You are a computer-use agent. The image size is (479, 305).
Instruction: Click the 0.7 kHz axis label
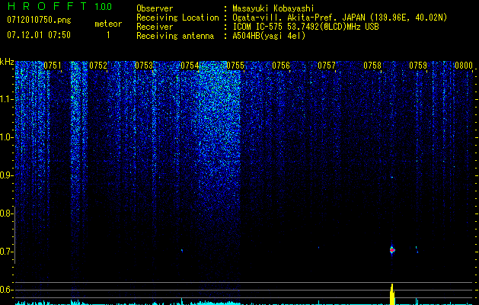pyautogui.click(x=6, y=252)
